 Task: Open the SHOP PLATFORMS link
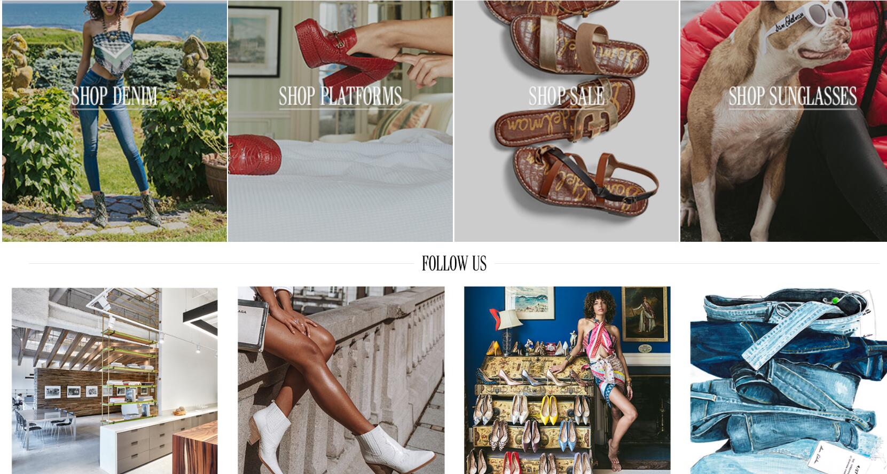(x=340, y=97)
